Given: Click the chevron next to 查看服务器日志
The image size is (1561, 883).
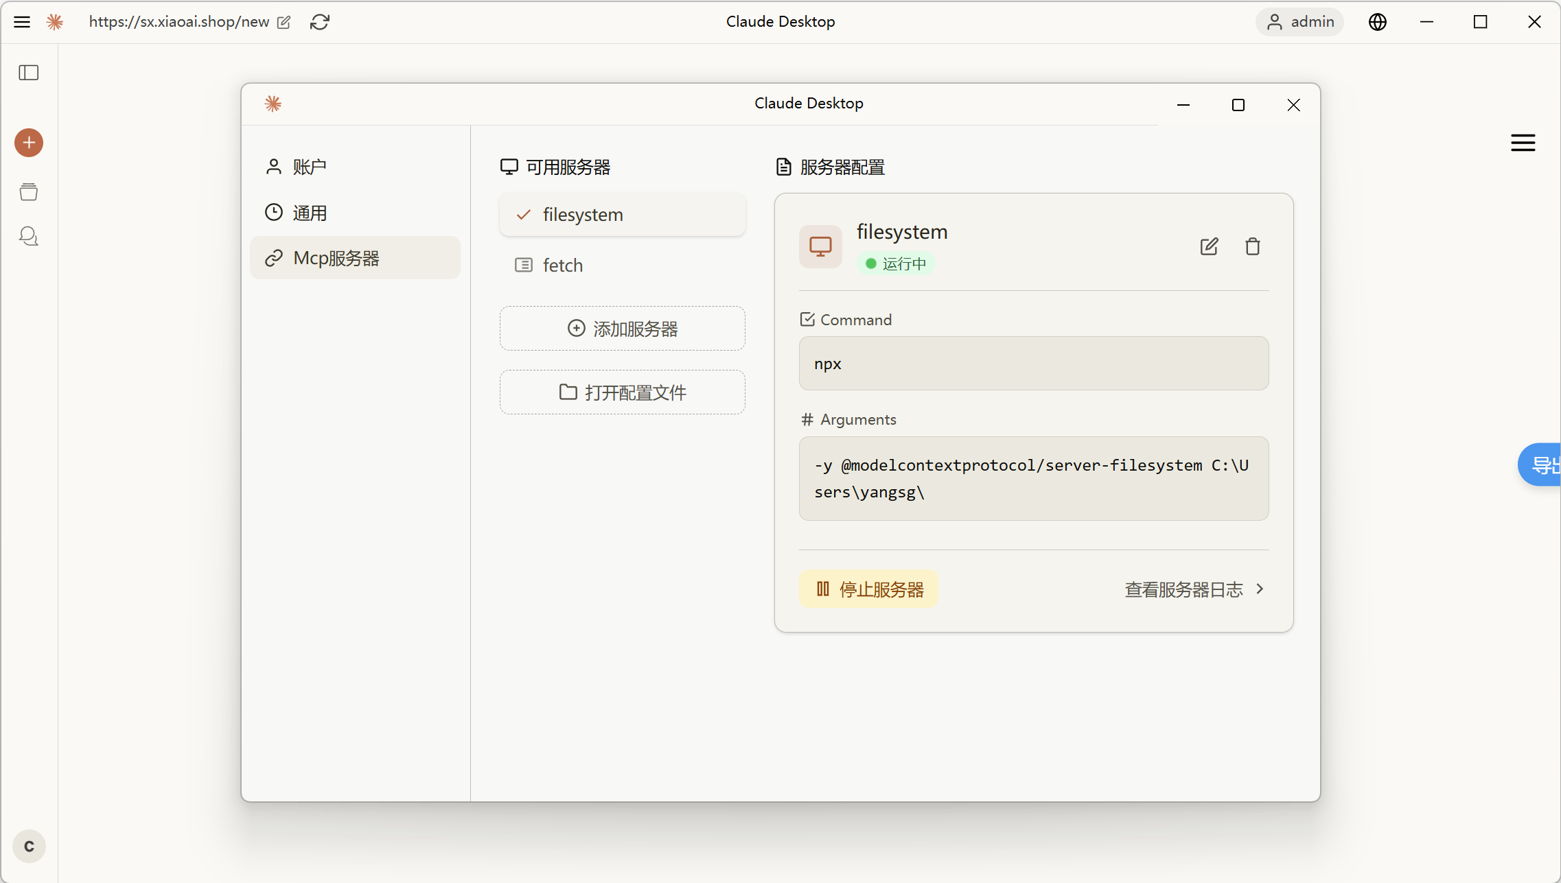Looking at the screenshot, I should tap(1260, 589).
